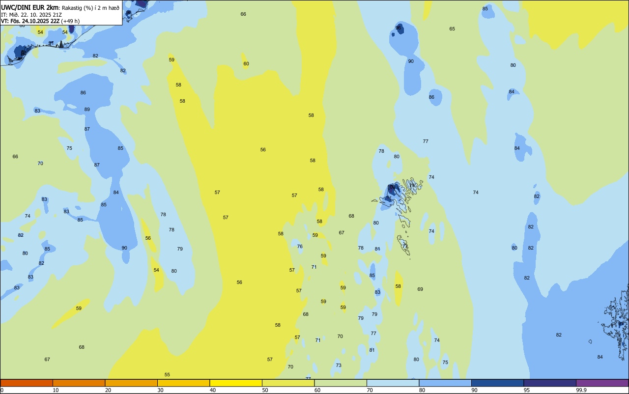Click the "(+49 h)" forecast offset text
629x394 pixels.
coord(70,21)
